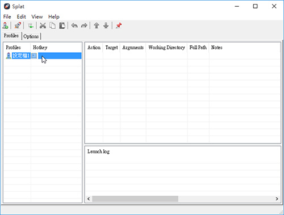The height and width of the screenshot is (215, 284).
Task: Click the launch log scroll left arrow
Action: 89,199
